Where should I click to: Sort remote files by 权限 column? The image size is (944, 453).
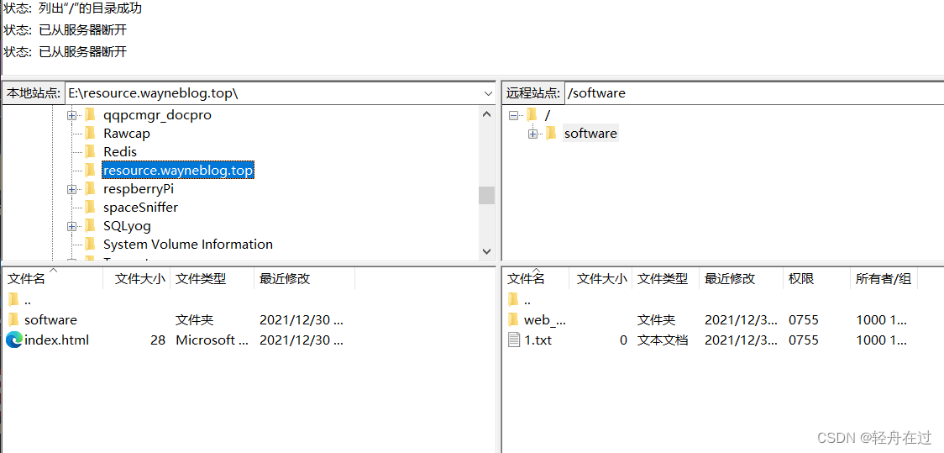(801, 279)
